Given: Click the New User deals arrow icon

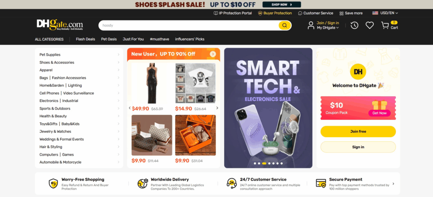Looking at the screenshot, I should pos(213,54).
